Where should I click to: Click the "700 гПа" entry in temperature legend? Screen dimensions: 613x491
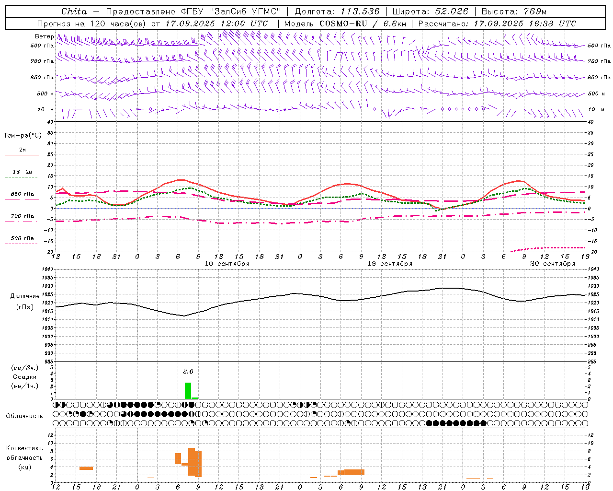point(23,216)
